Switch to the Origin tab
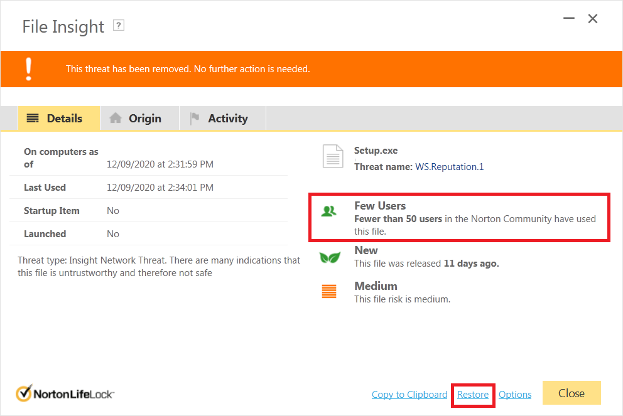Image resolution: width=623 pixels, height=416 pixels. point(140,119)
